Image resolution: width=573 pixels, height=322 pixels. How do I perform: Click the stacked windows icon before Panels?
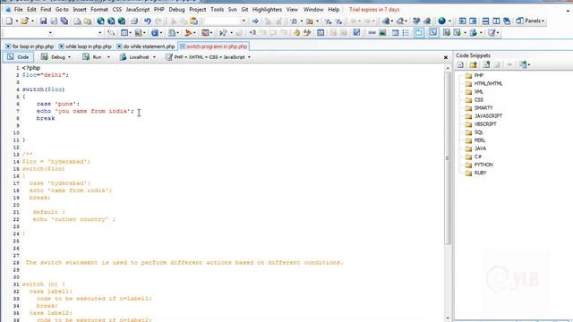[507, 21]
